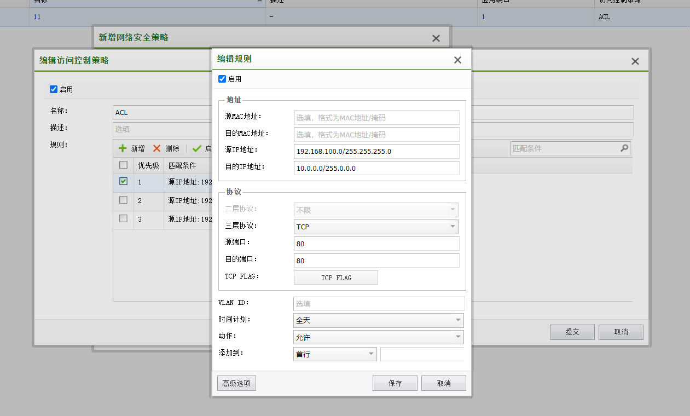The image size is (690, 416).
Task: Open the disabled 二层协议 不限 dropdown
Action: coord(376,210)
